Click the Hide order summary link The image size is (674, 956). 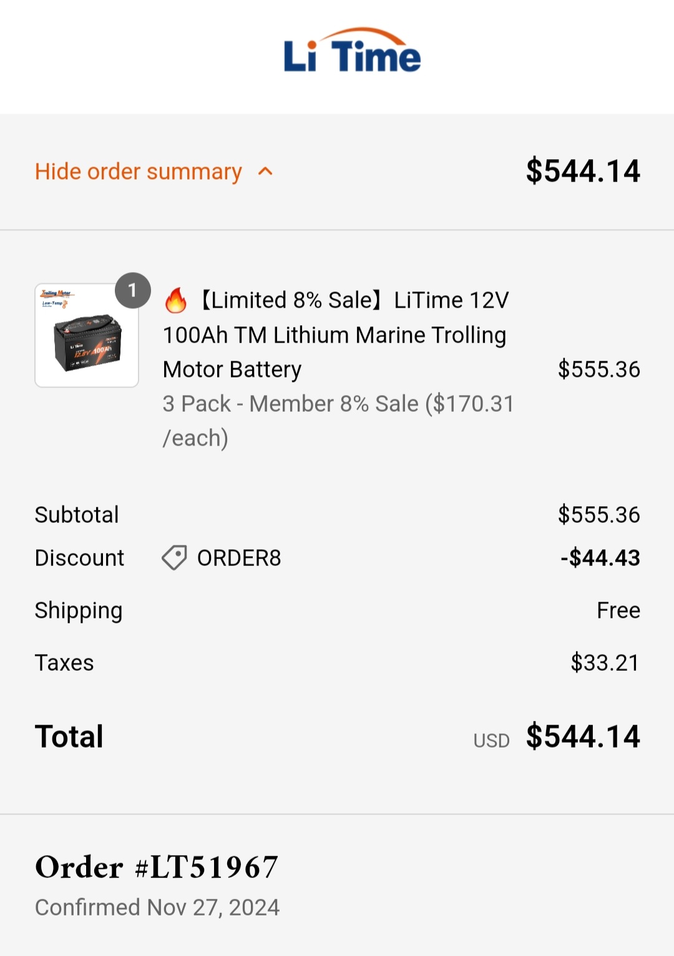pyautogui.click(x=139, y=172)
